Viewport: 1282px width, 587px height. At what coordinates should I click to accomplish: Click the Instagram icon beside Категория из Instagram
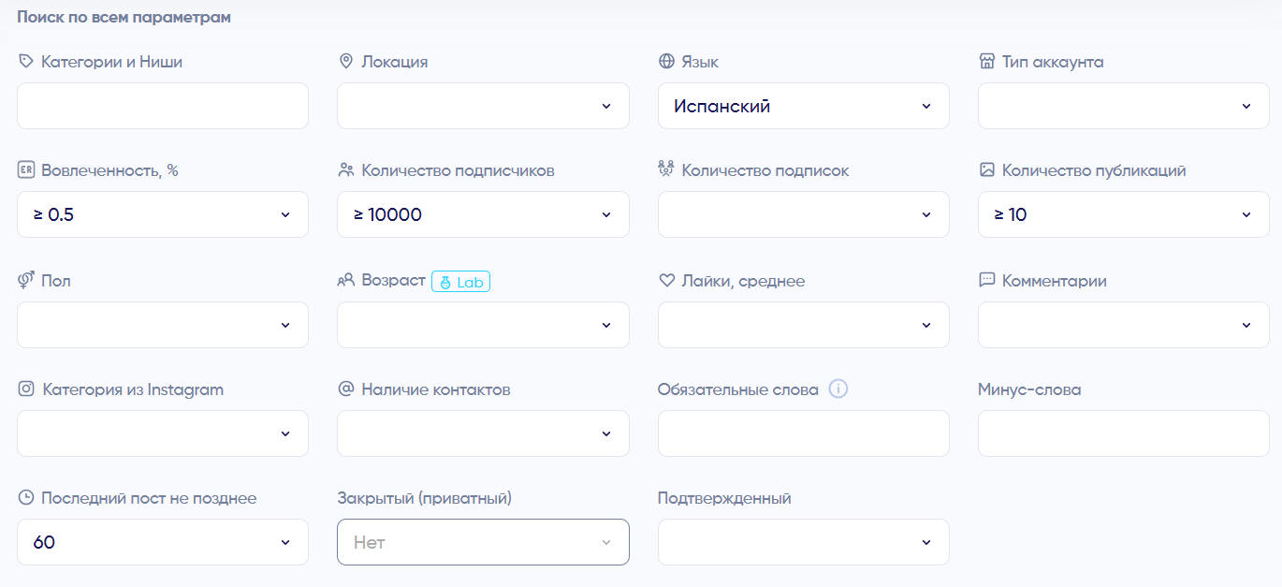tap(26, 389)
